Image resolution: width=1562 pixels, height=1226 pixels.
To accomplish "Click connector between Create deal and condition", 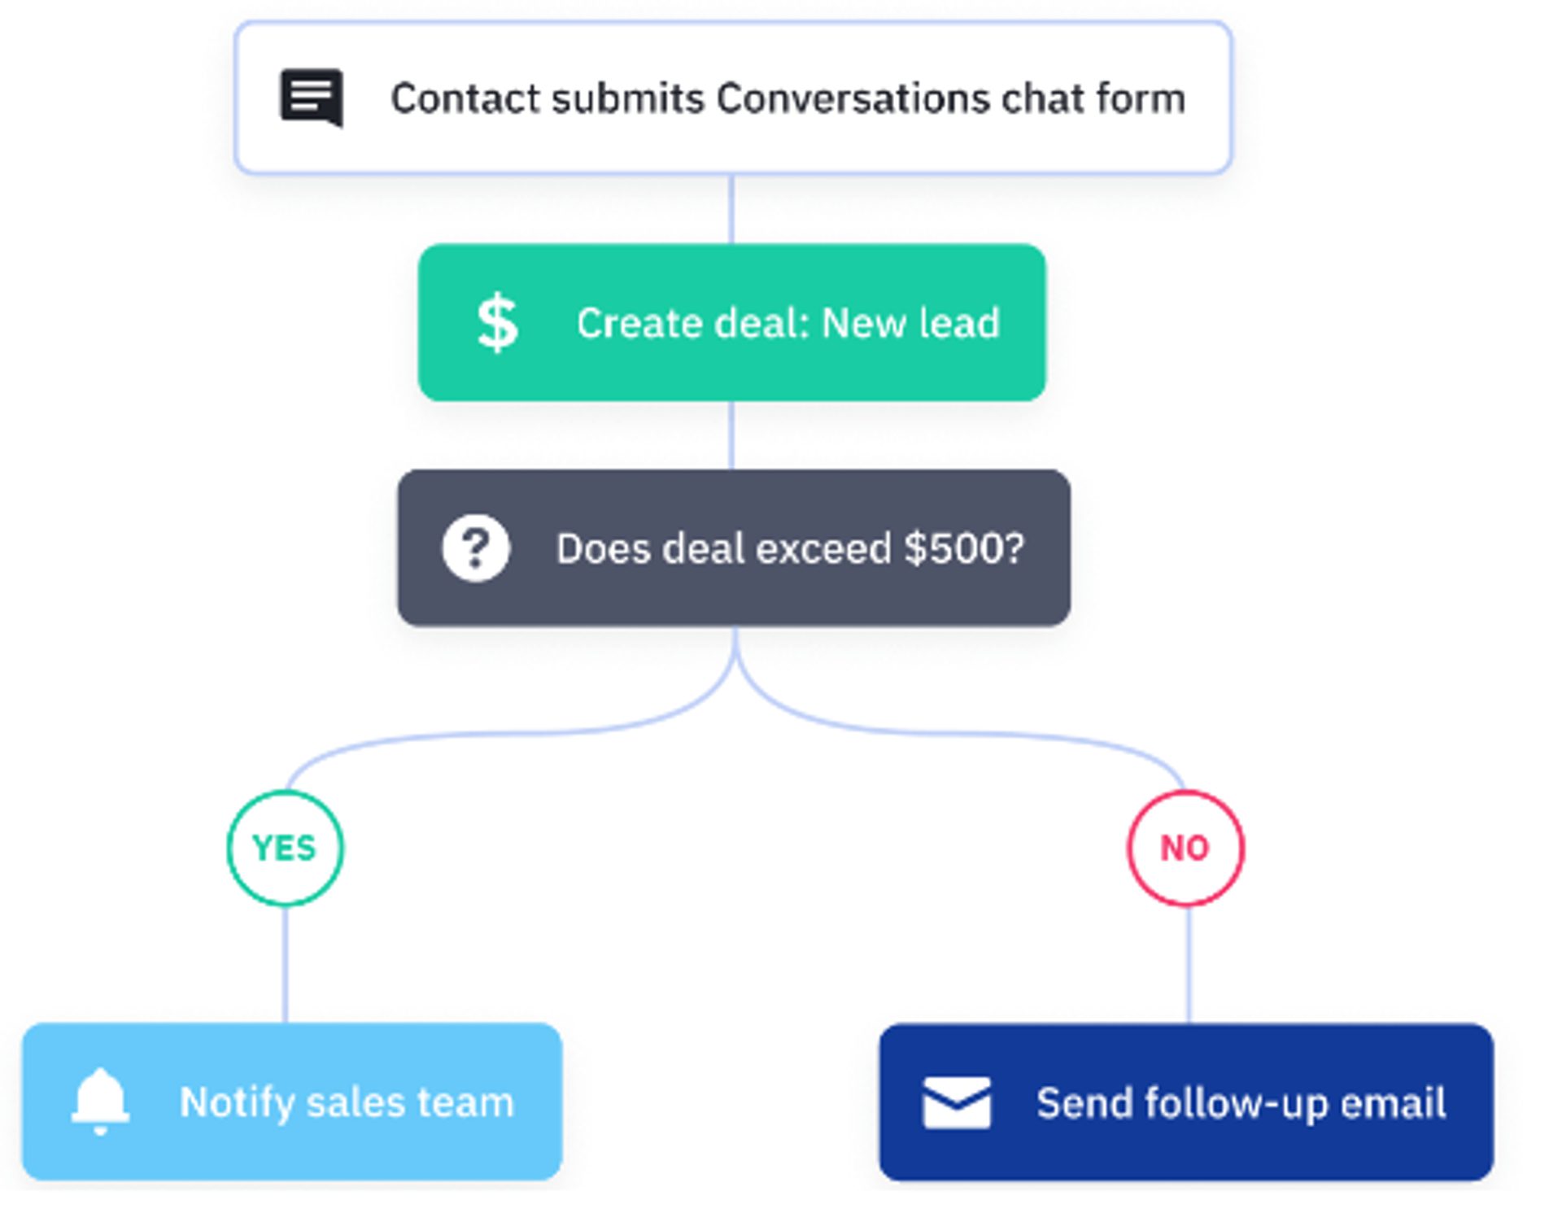I will point(731,435).
